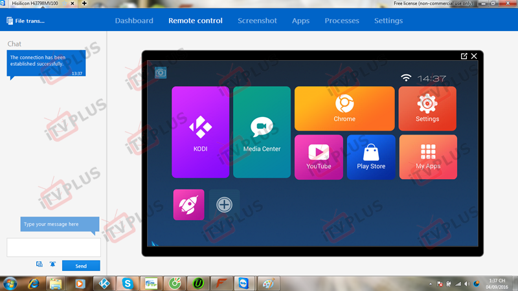Close the remote control screen view
Viewport: 518px width, 291px height.
(x=474, y=56)
